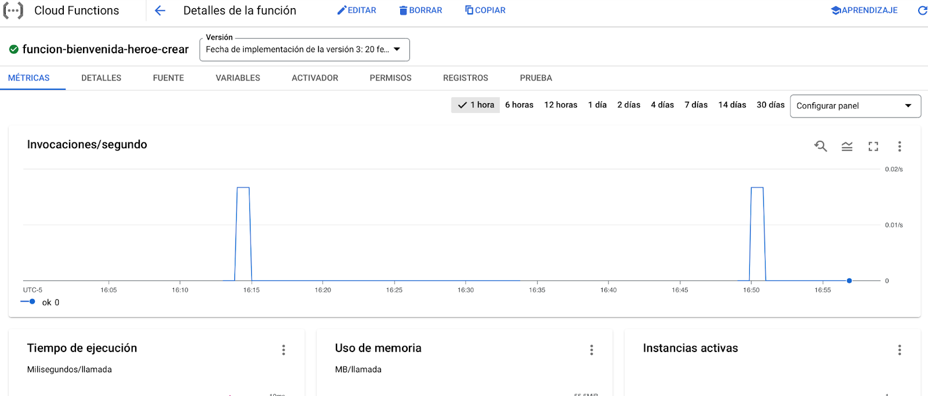Expand Invocaciones chart to full screen
928x396 pixels.
coord(873,146)
